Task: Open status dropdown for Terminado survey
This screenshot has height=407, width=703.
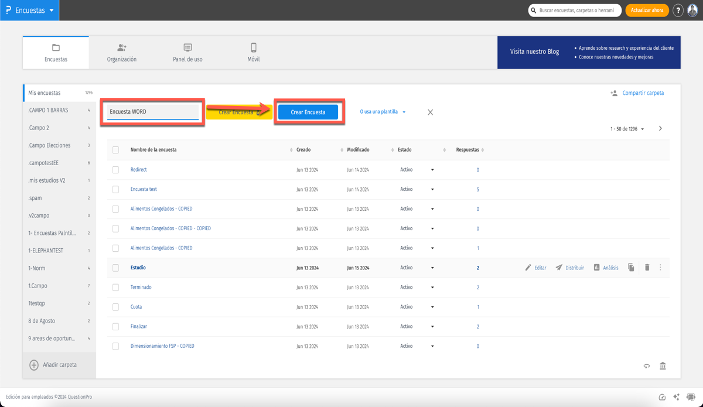Action: pyautogui.click(x=432, y=288)
